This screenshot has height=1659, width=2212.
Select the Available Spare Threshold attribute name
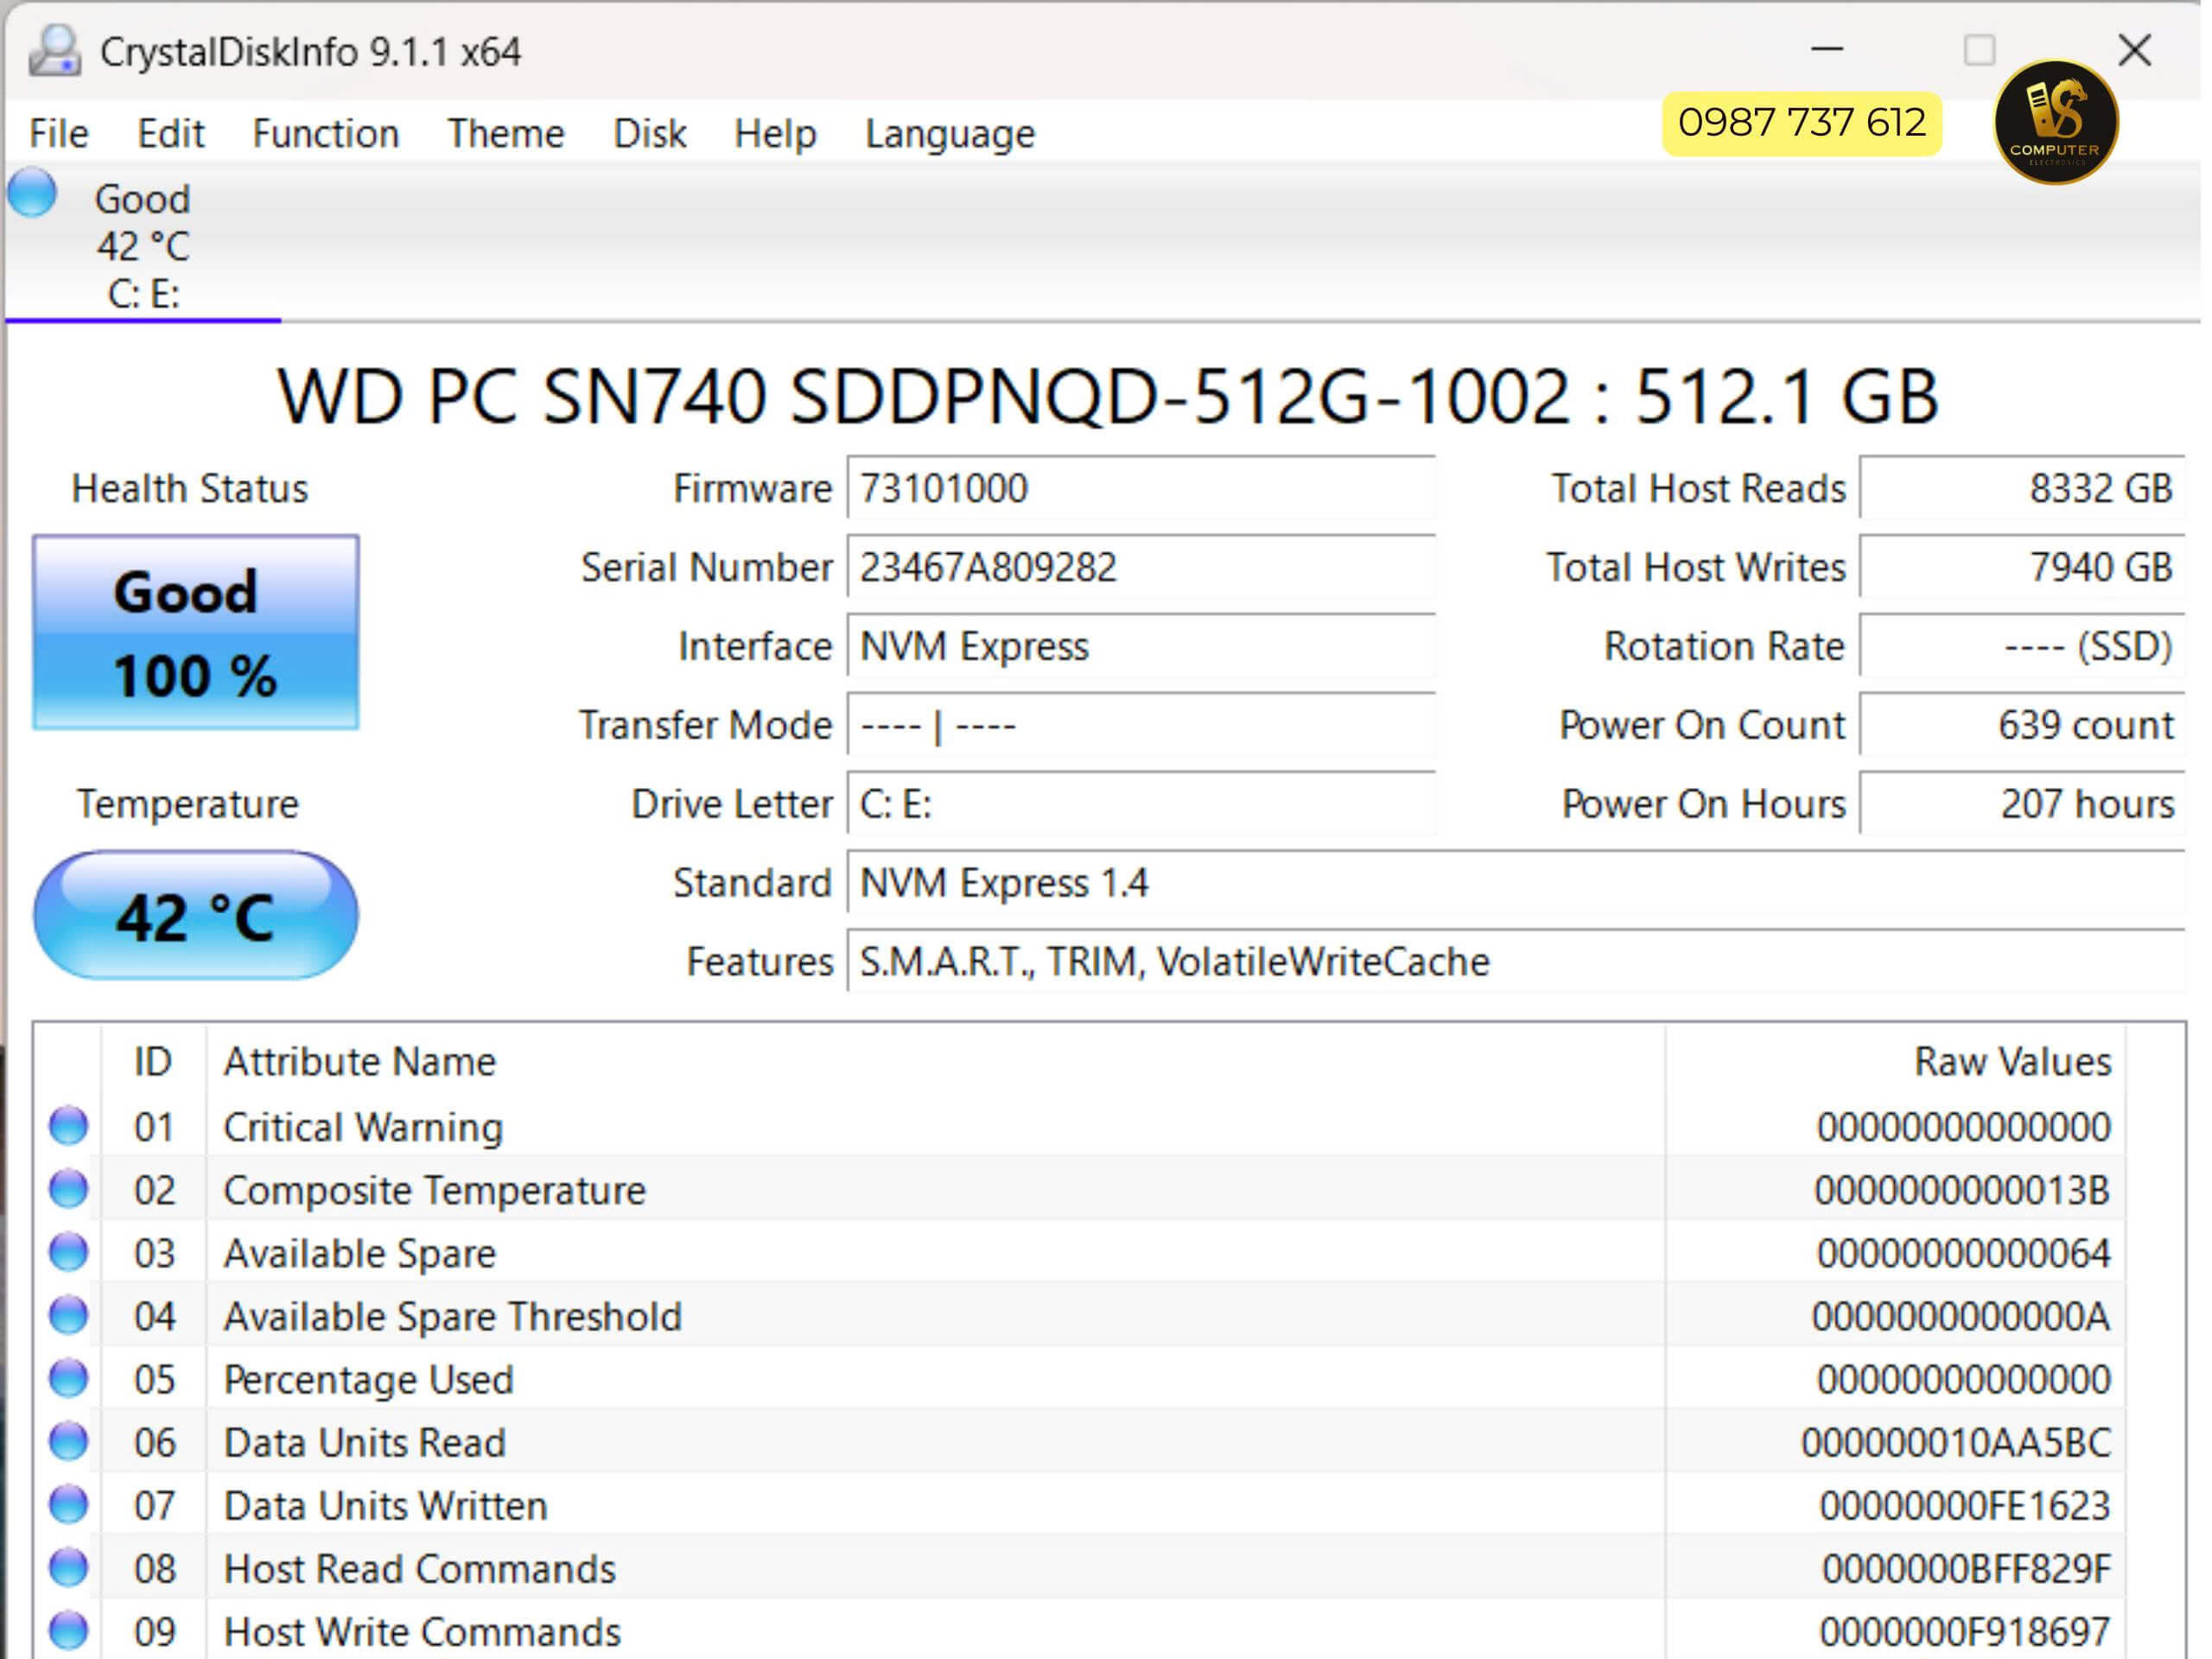[452, 1316]
